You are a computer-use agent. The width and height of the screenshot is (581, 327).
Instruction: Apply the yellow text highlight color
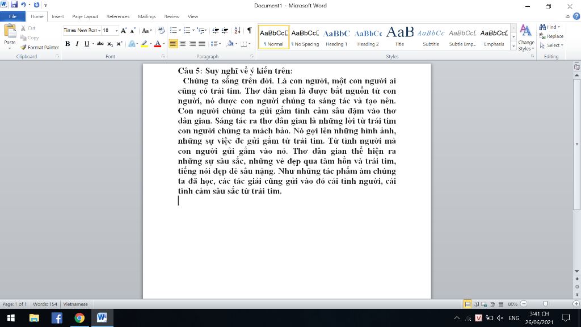pos(144,44)
